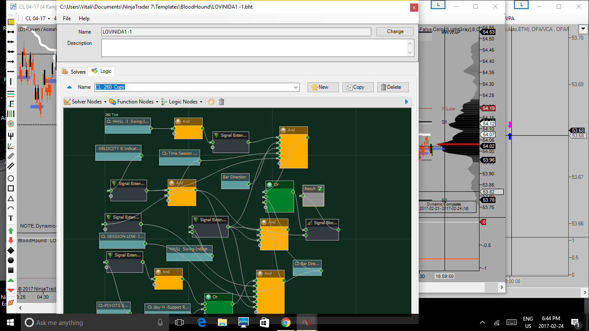The image size is (589, 331).
Task: Select the CL day H -Support node
Action: [x=167, y=309]
